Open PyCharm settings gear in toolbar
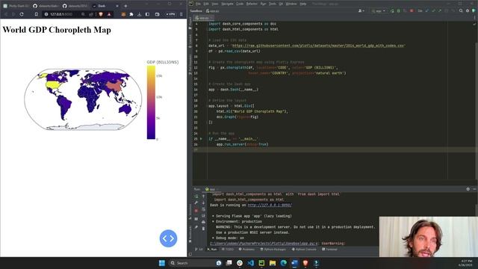Image resolution: width=478 pixels, height=269 pixels. pyautogui.click(x=468, y=10)
